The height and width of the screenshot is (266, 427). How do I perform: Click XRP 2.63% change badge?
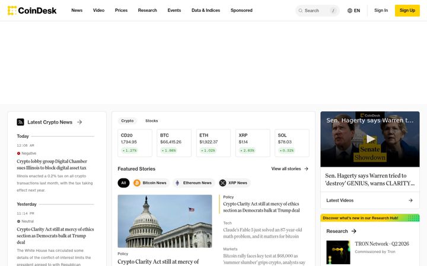pyautogui.click(x=247, y=150)
